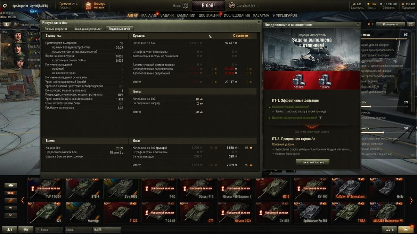Select the Grille tank

[387, 188]
